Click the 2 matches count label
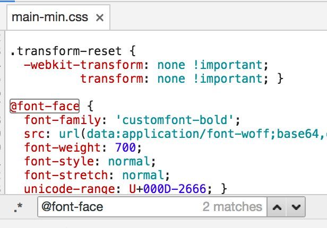Screen dimensions: 327x228 click(x=232, y=207)
